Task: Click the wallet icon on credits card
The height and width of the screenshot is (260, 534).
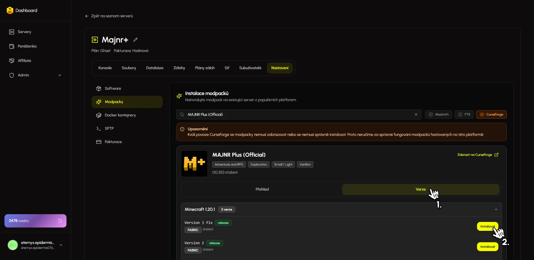Action: pos(60,221)
